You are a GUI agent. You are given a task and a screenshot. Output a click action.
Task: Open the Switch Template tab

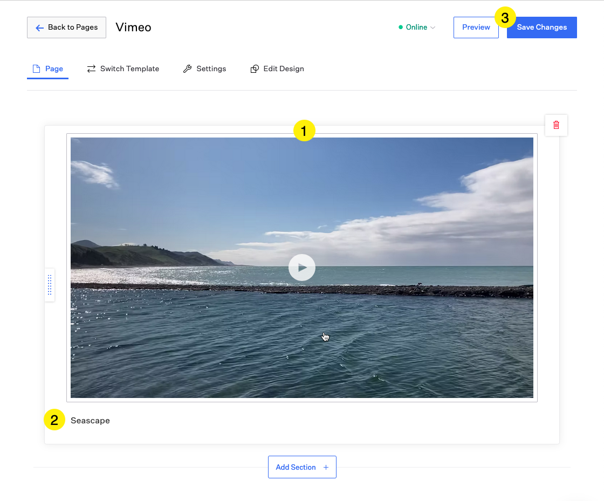pyautogui.click(x=123, y=69)
